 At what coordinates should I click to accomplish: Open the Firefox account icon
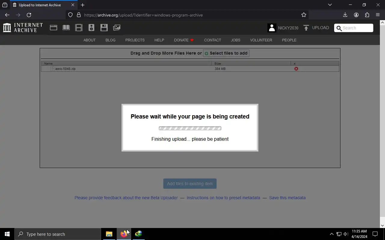click(356, 15)
